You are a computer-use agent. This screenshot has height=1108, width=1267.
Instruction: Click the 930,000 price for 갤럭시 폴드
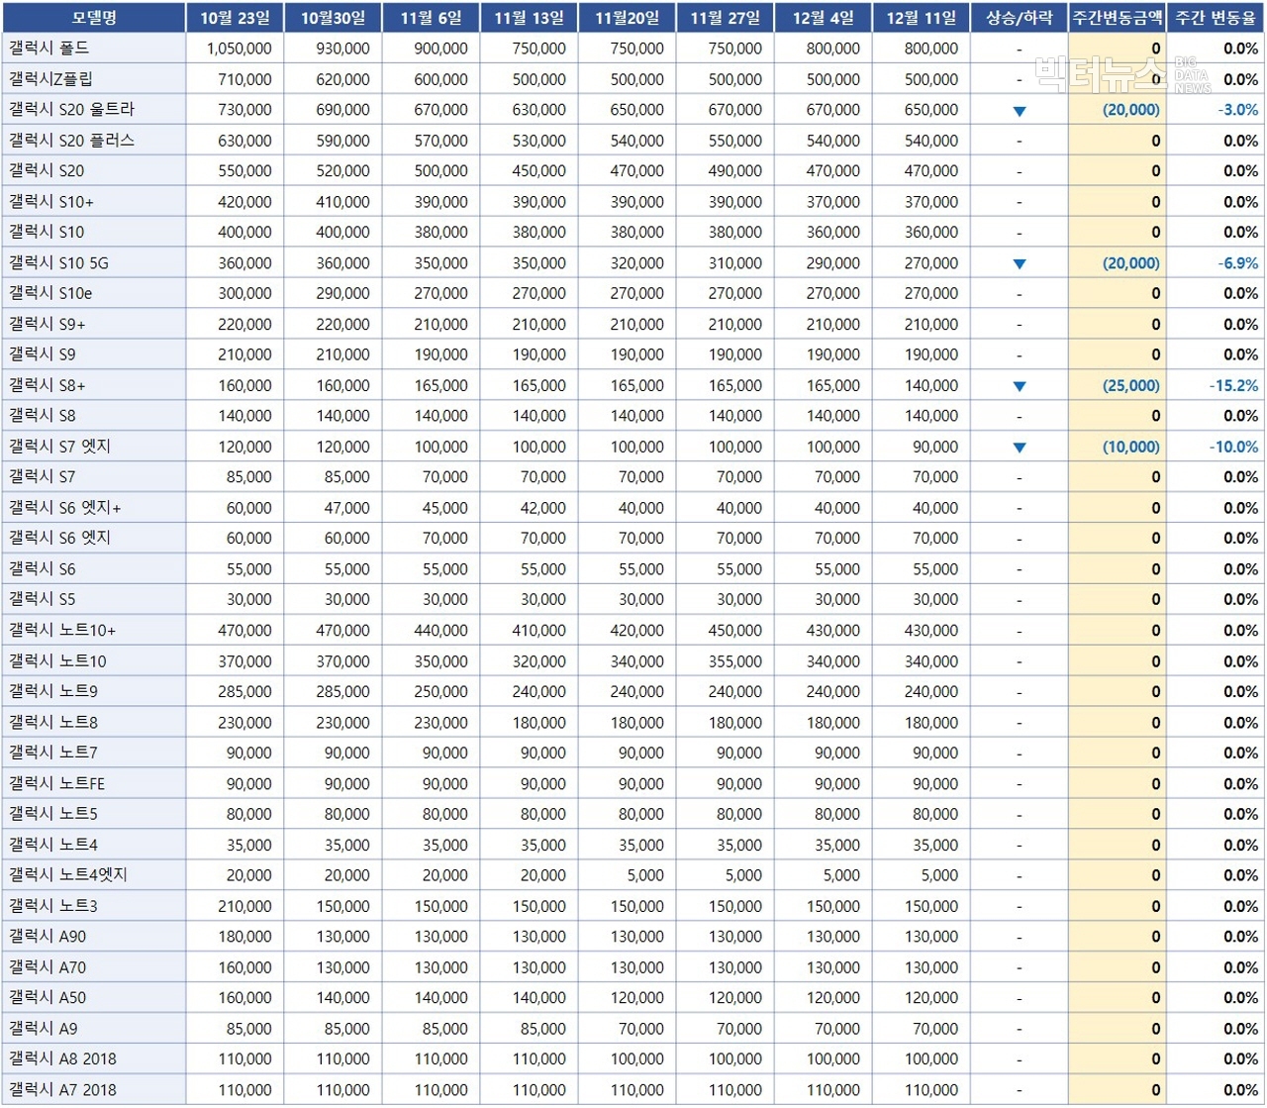pos(342,49)
